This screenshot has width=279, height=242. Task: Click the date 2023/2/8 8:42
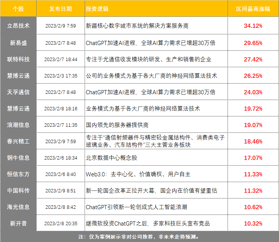pyautogui.click(x=61, y=207)
